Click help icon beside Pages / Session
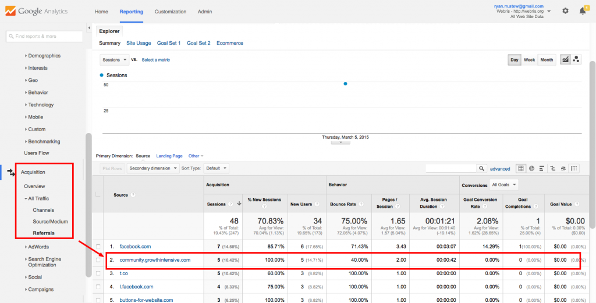The height and width of the screenshot is (303, 596). (x=398, y=207)
